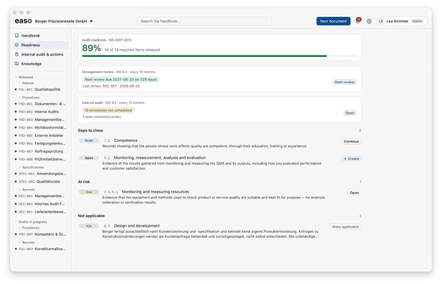Open PRO-004 Nichtkonformität... procedure

[41, 128]
